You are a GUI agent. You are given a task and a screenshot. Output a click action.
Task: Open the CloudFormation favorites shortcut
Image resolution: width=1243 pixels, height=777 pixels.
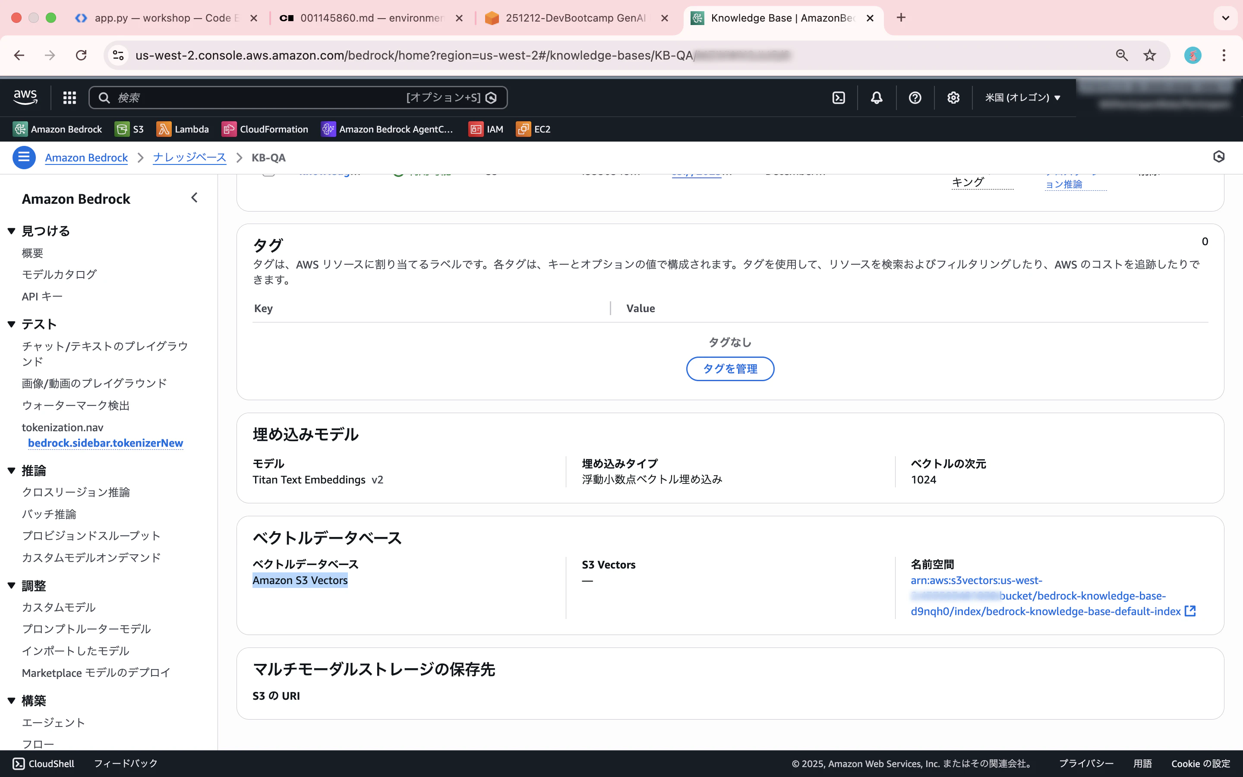[265, 129]
